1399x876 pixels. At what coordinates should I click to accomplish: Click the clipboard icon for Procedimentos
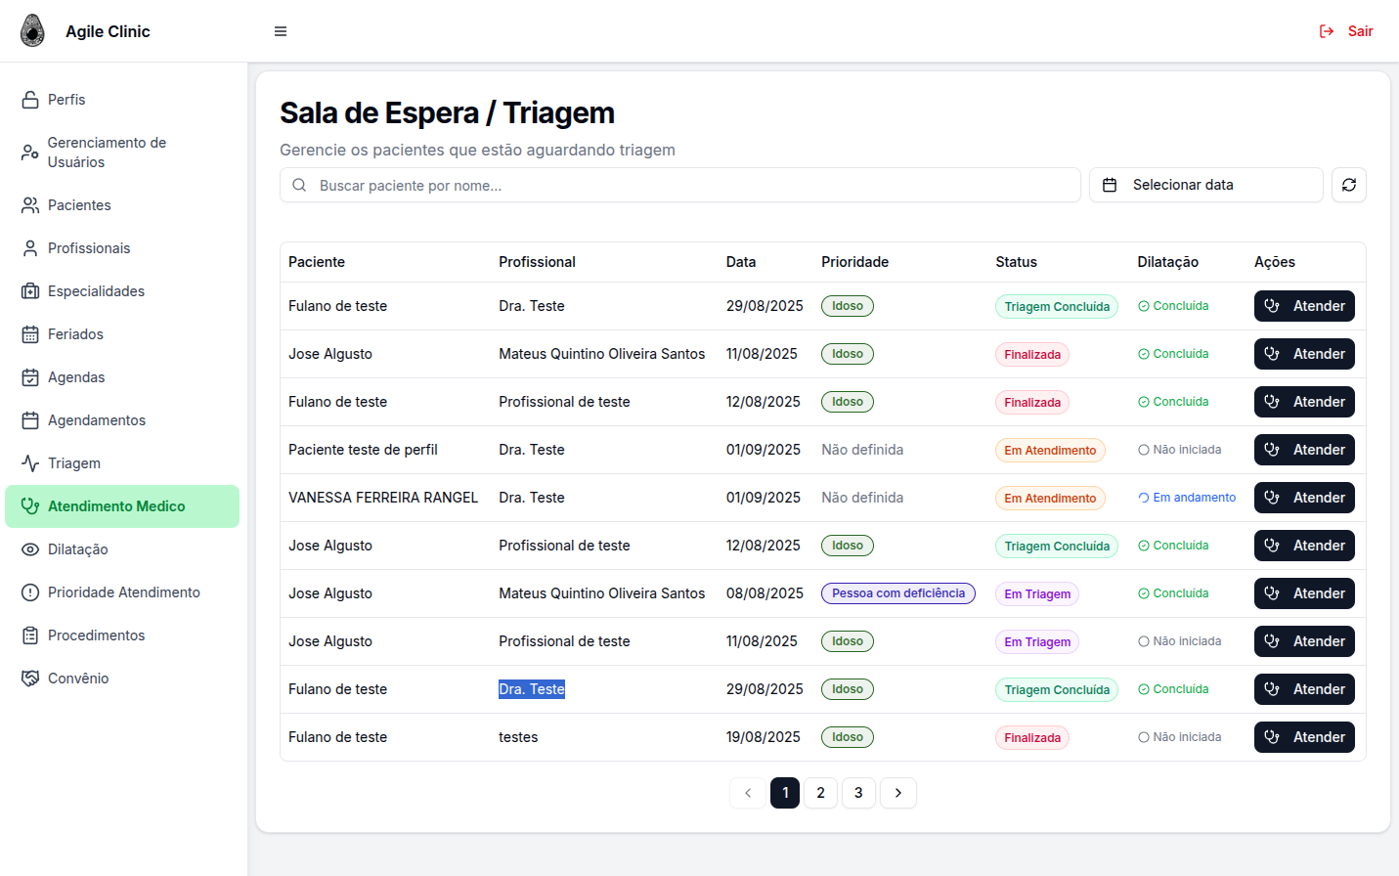[30, 635]
